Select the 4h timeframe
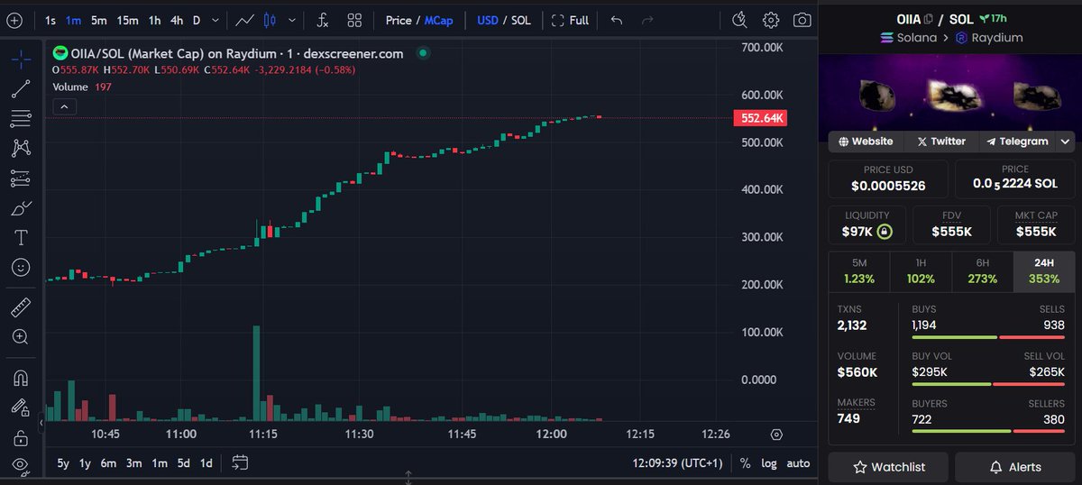Image resolution: width=1082 pixels, height=485 pixels. pyautogui.click(x=177, y=20)
